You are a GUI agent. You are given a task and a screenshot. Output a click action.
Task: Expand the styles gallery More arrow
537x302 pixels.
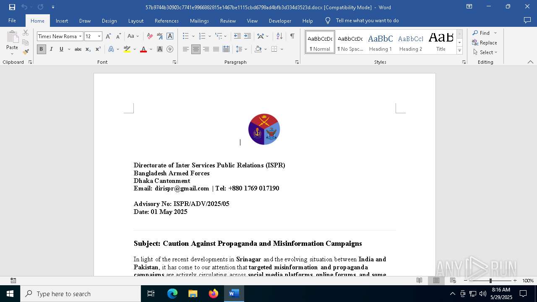pos(459,51)
